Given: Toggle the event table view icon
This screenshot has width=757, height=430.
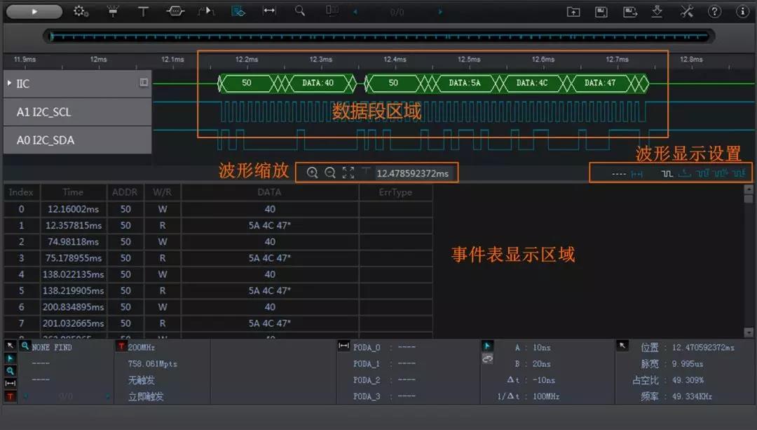Looking at the screenshot, I should point(238,12).
